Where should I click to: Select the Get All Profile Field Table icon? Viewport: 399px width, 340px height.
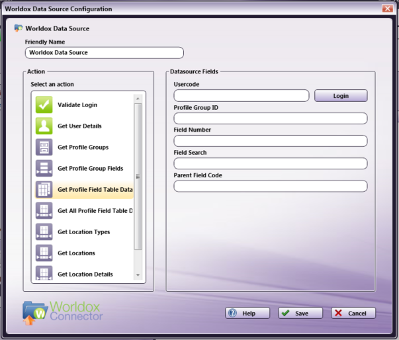[44, 210]
